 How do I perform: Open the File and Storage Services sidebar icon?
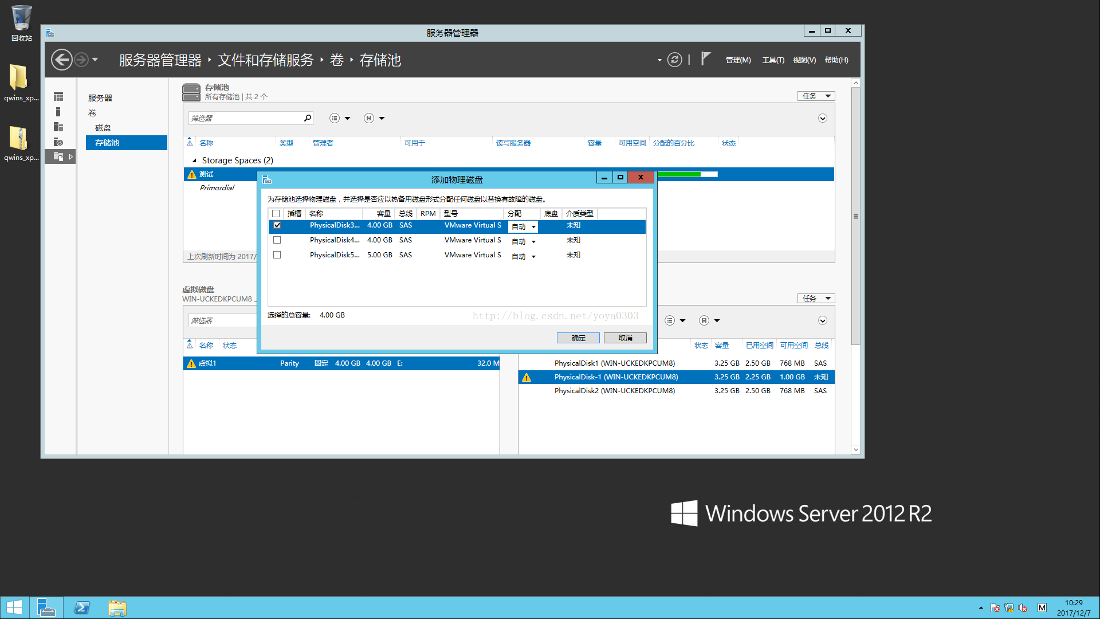tap(58, 156)
